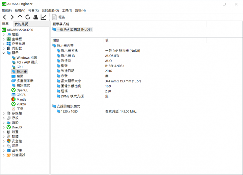This screenshot has height=175, width=243.
Task: Click the 安全性 shield icon
Action: click(x=9, y=141)
